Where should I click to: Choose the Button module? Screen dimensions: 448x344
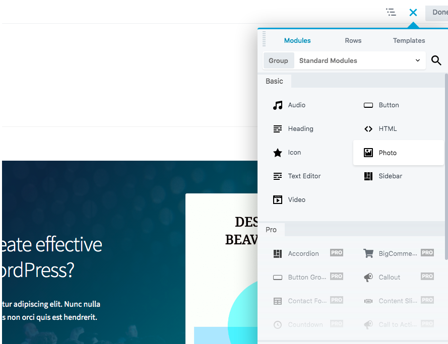388,105
